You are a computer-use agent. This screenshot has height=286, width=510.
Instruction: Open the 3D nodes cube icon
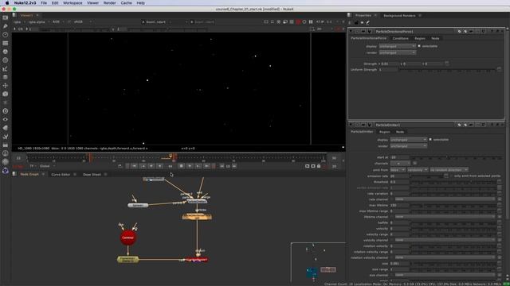click(x=6, y=94)
